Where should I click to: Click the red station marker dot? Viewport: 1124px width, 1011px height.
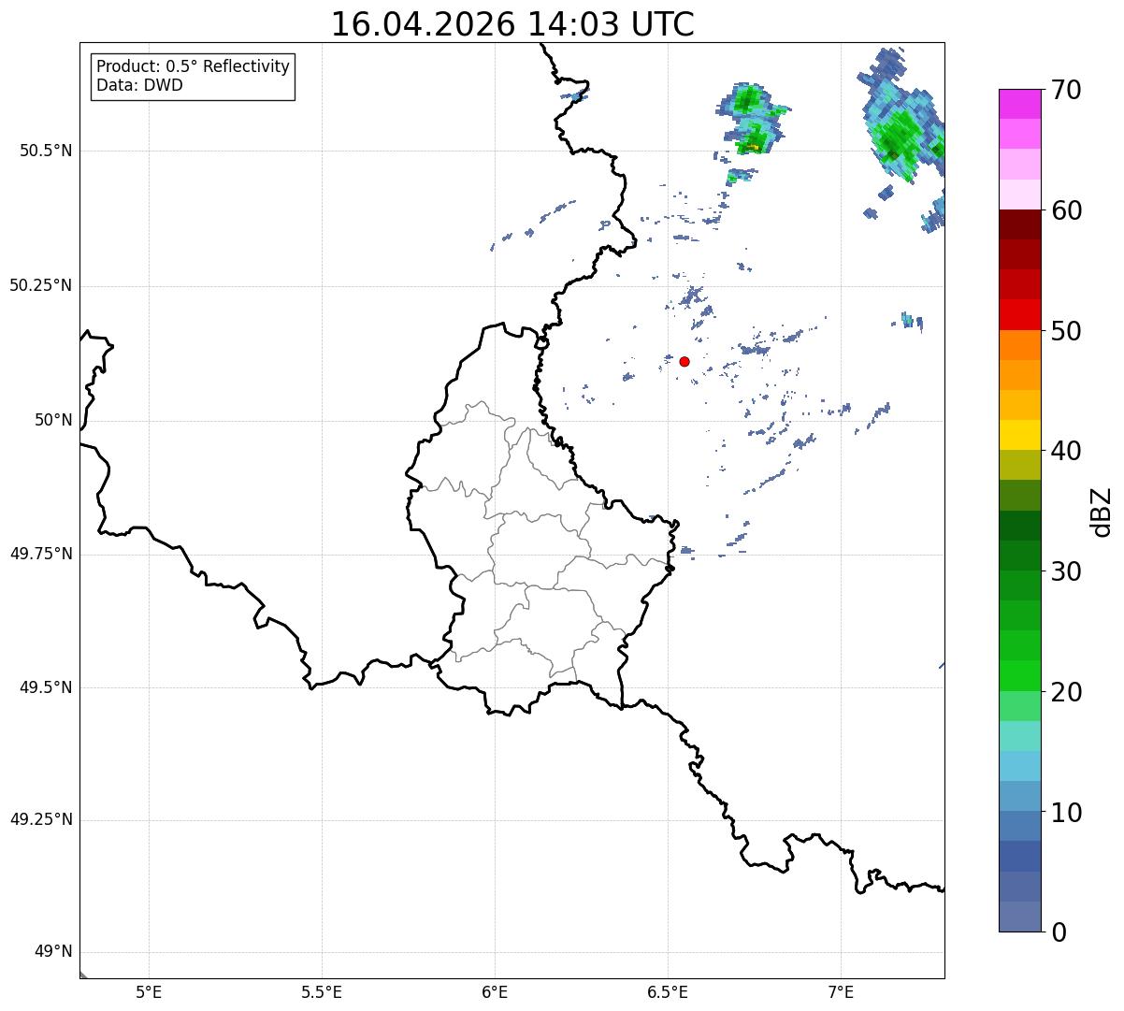click(x=684, y=361)
